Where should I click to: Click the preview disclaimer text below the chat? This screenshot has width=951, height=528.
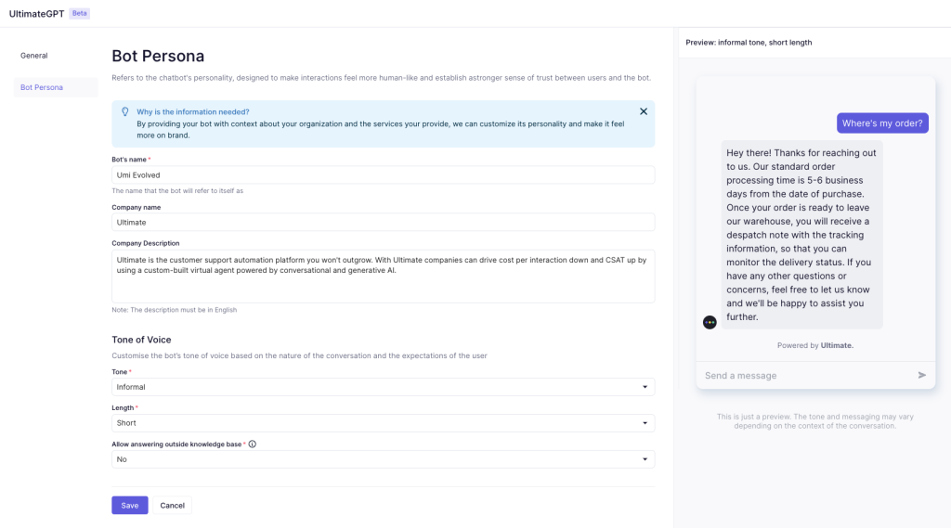tap(815, 421)
